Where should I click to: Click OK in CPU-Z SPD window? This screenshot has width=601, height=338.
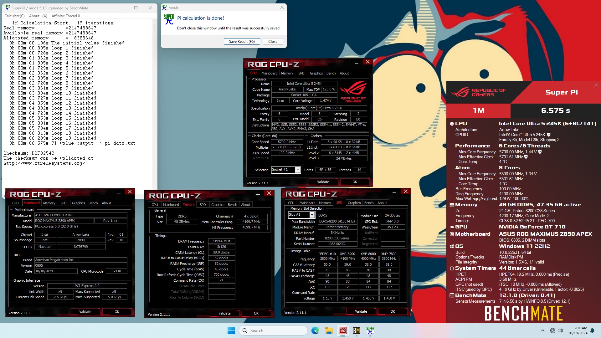coord(393,311)
